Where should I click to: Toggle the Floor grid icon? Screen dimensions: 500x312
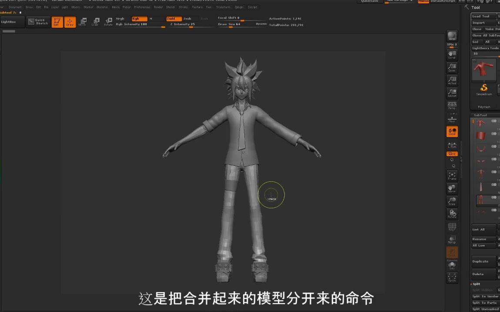click(x=452, y=118)
